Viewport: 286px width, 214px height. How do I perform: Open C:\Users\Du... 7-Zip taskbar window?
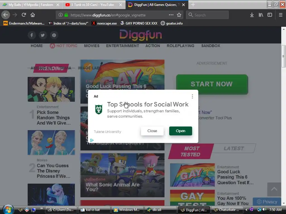pyautogui.click(x=61, y=210)
